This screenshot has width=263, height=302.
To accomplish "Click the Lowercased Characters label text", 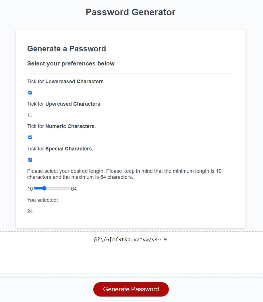I will pyautogui.click(x=65, y=81).
